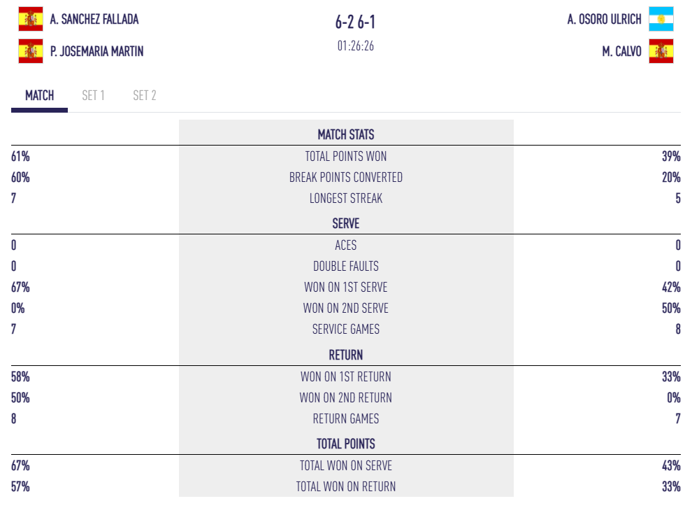692x508 pixels.
Task: Click the match duration 01:26:26
Action: 355,46
